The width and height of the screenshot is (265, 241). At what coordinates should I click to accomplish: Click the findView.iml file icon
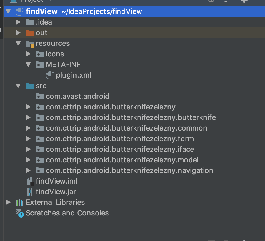(x=30, y=182)
